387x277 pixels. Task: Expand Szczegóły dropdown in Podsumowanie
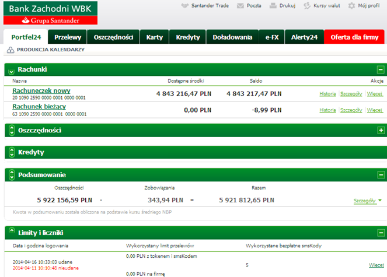pyautogui.click(x=367, y=201)
